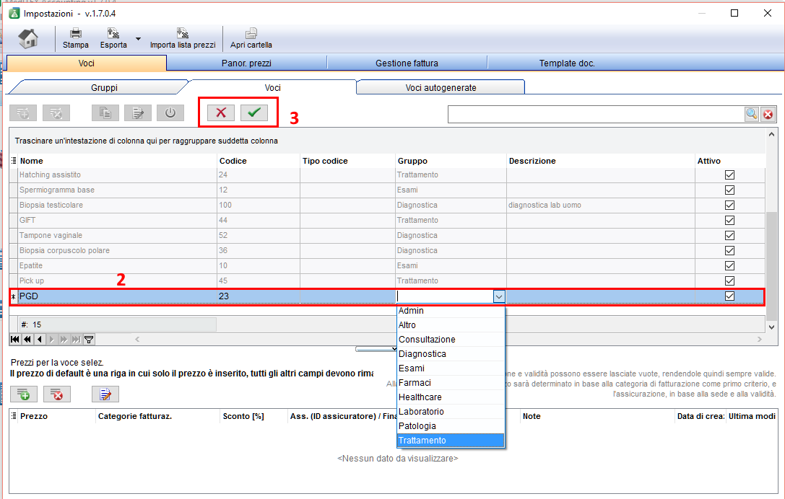The image size is (785, 499).
Task: Click the power activate/deactivate icon
Action: [170, 113]
